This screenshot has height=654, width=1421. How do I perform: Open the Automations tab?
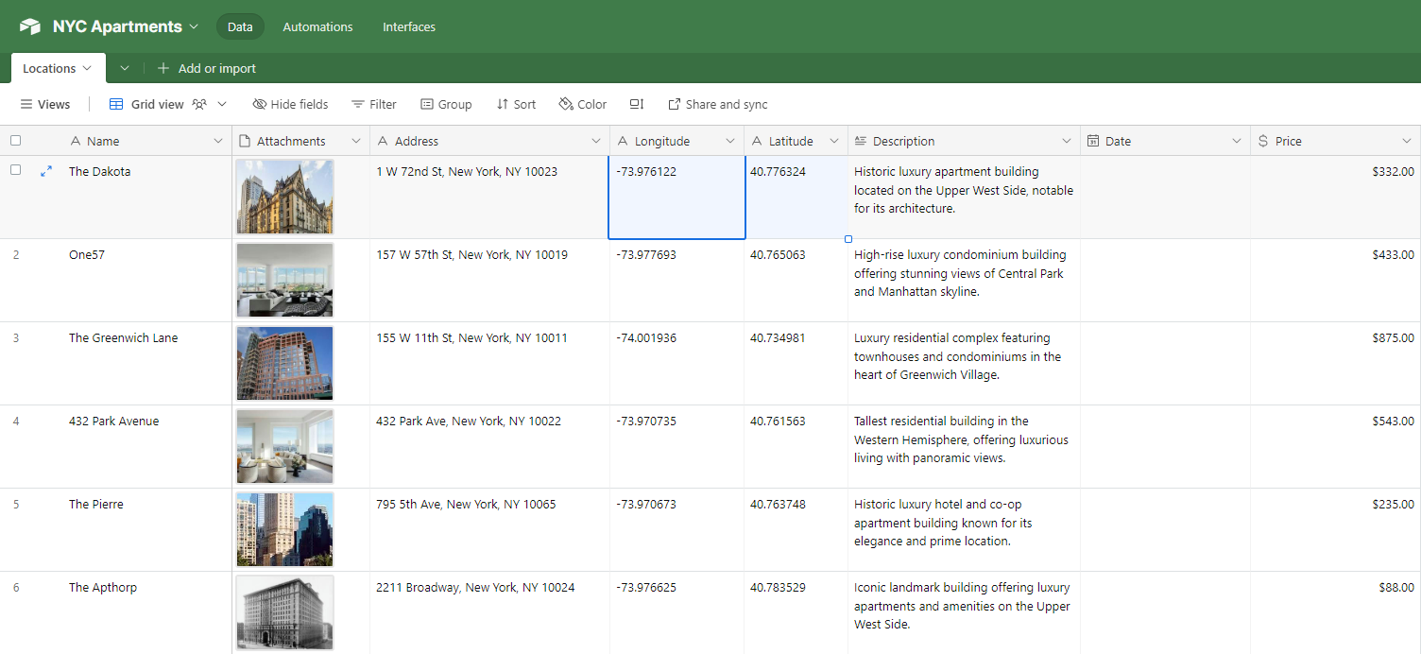click(317, 26)
